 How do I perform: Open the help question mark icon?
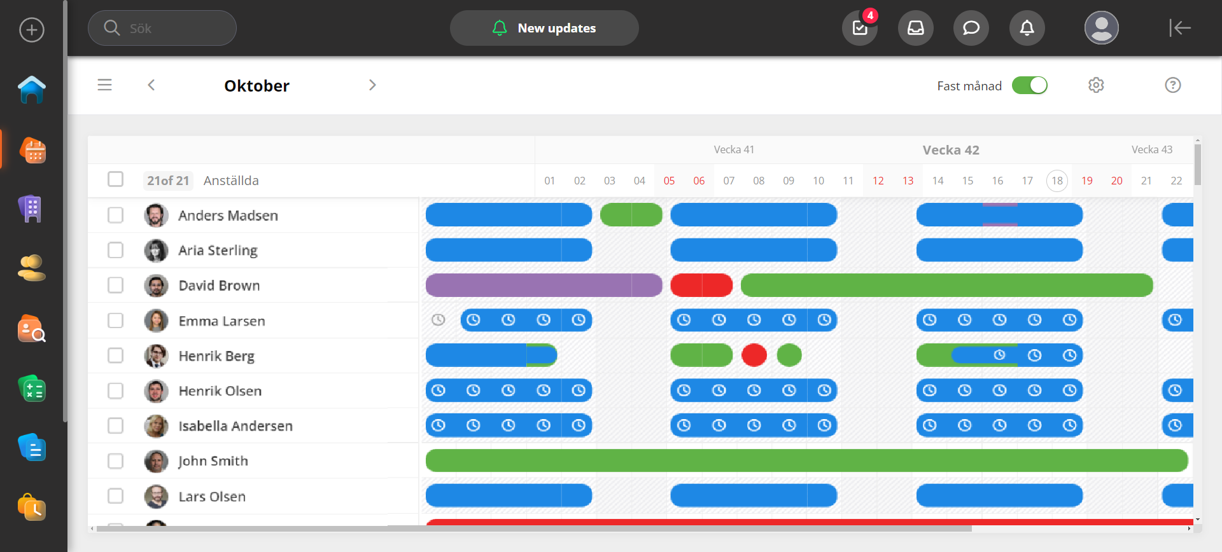1172,85
